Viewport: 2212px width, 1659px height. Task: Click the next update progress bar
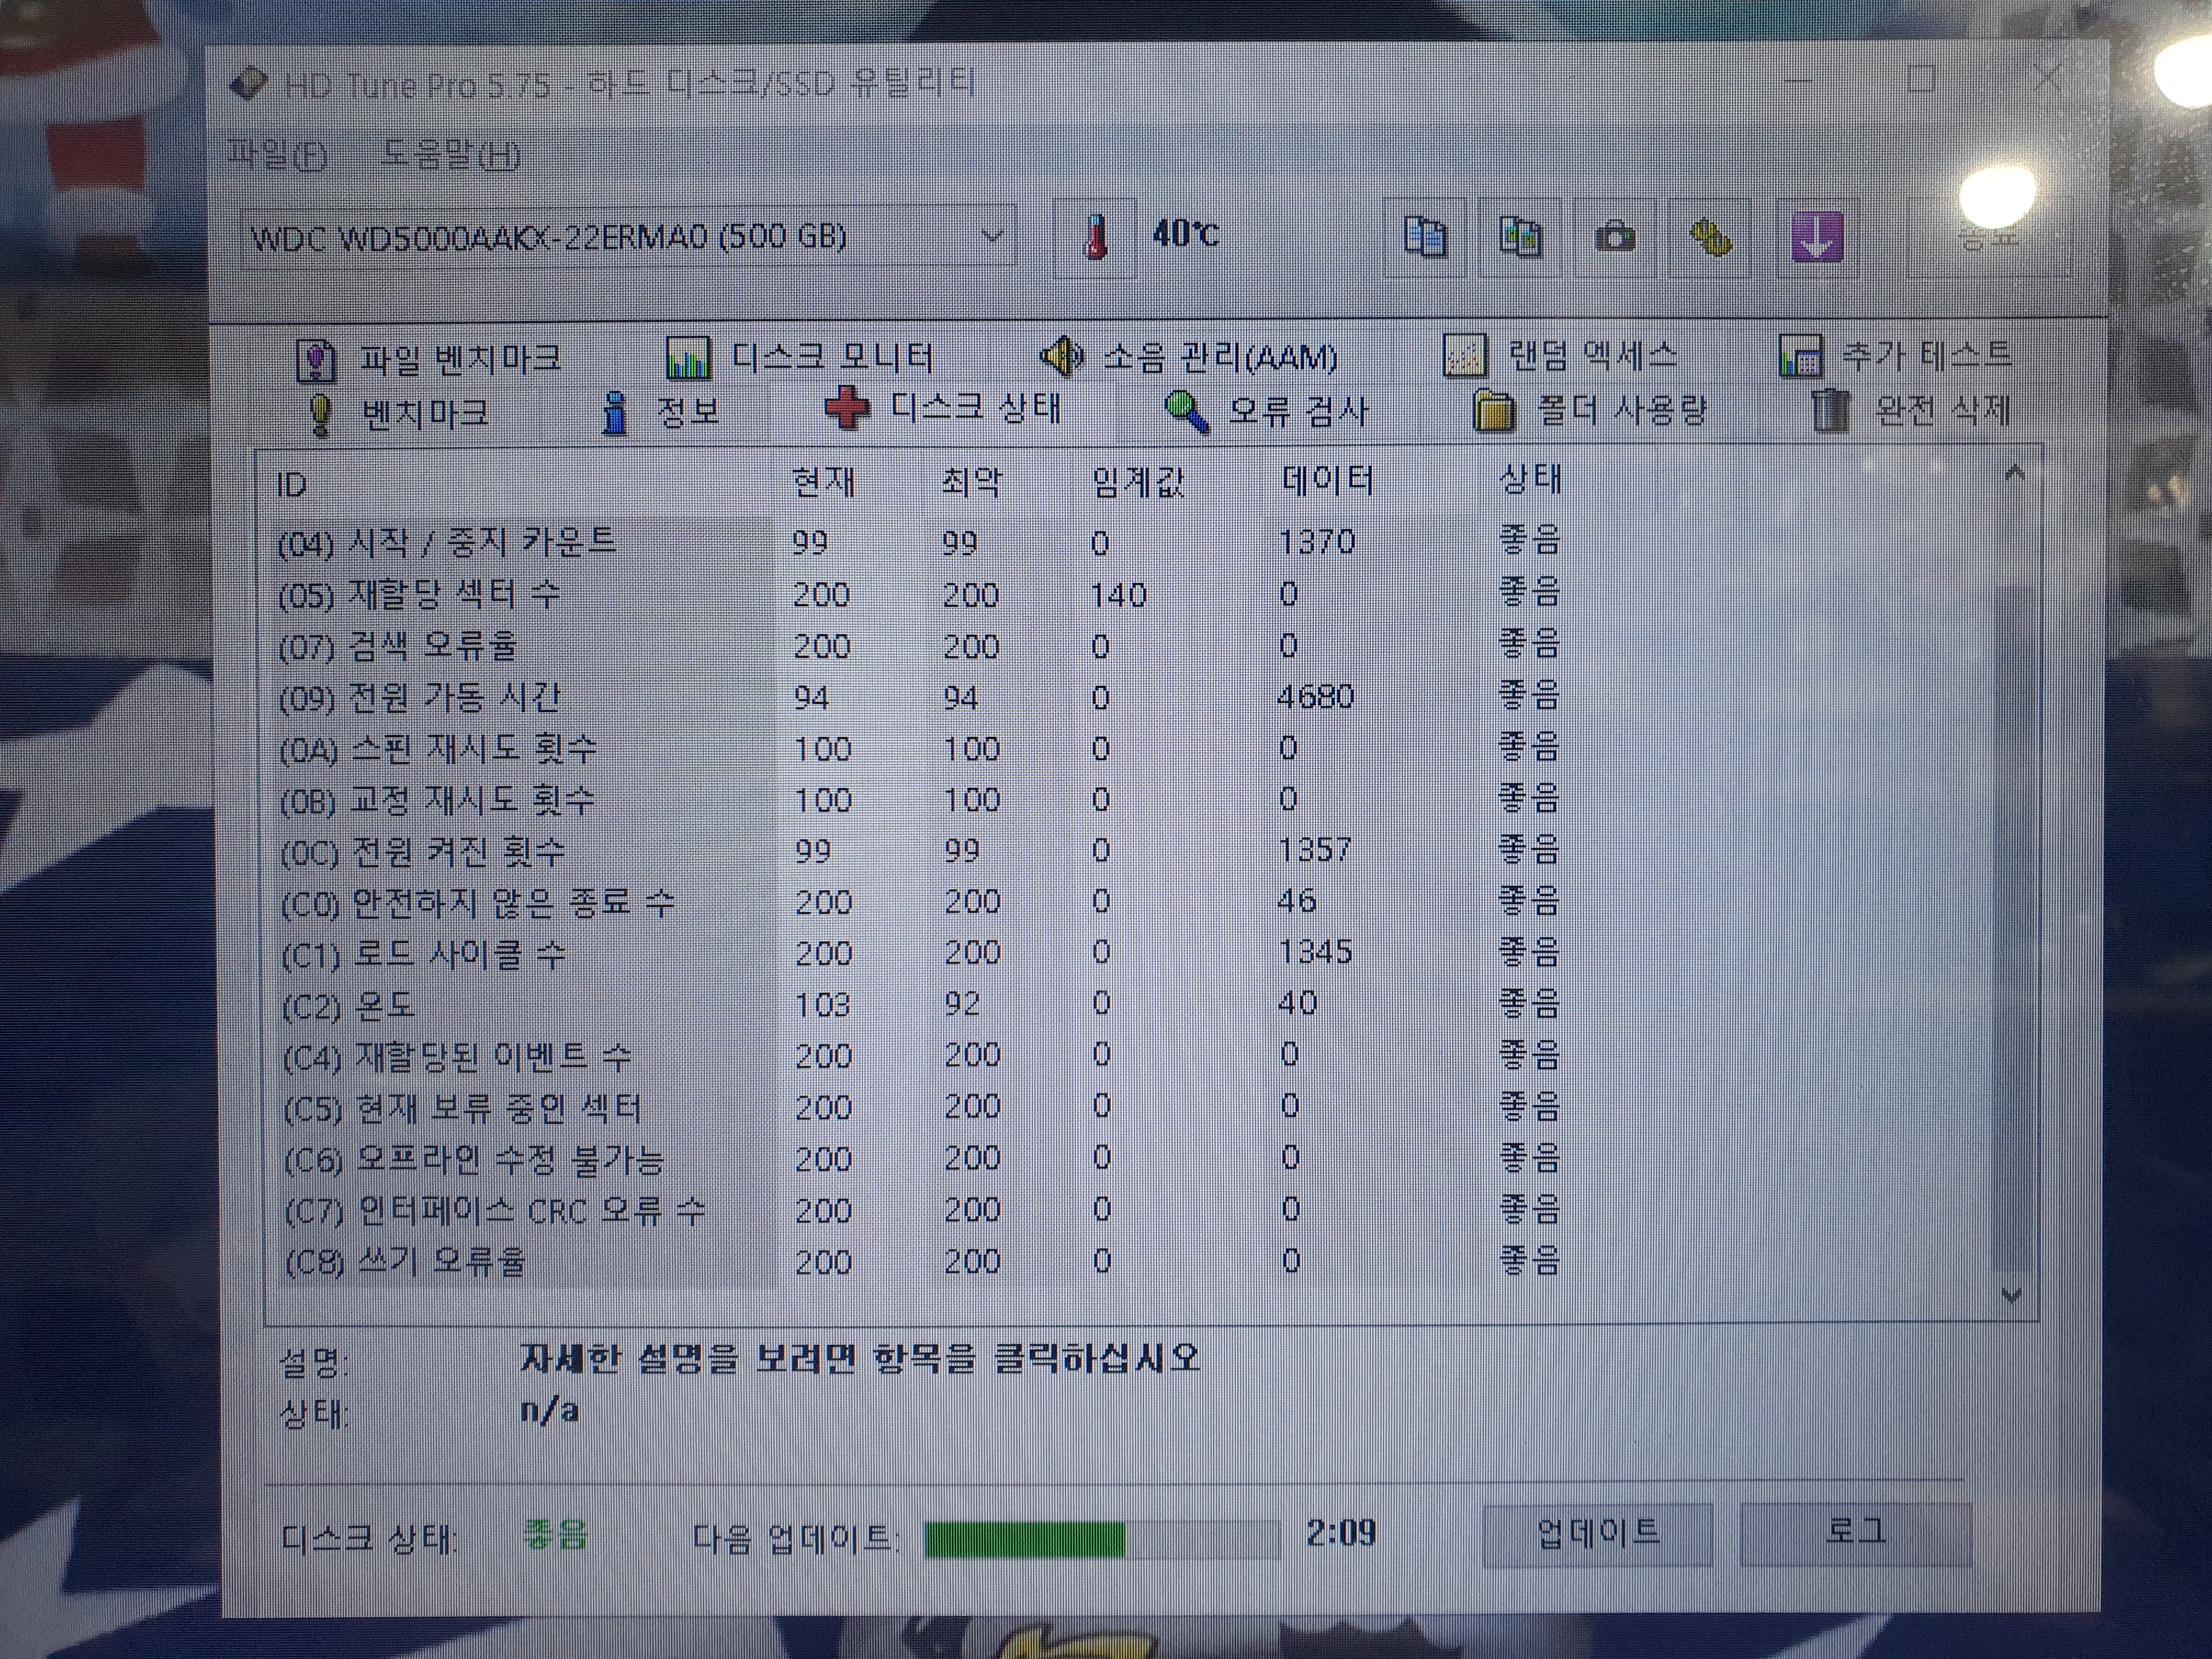tap(1101, 1538)
